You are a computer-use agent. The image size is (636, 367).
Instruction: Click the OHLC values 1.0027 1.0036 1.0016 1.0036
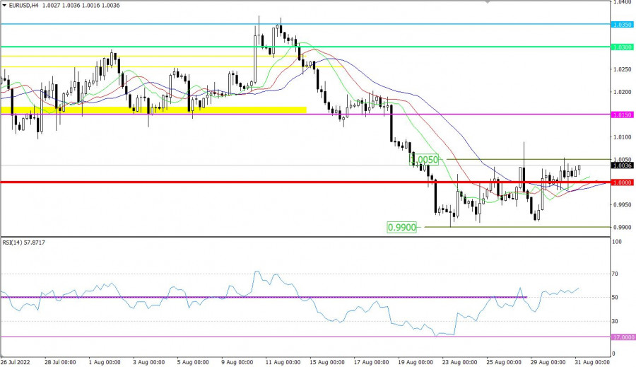point(81,6)
